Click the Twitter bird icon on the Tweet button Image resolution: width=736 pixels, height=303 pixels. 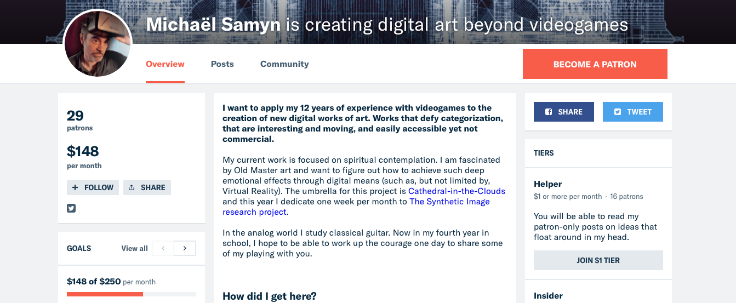click(618, 112)
